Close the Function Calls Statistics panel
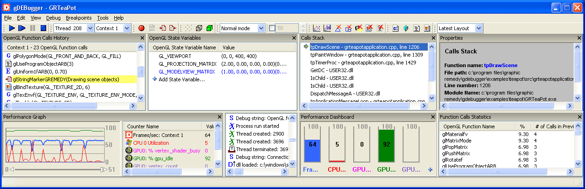Image resolution: width=585 pixels, height=189 pixels. [580, 117]
